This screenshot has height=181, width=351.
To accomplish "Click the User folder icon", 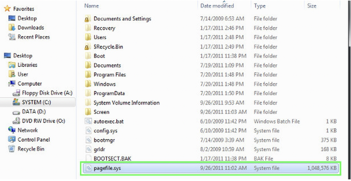I will point(12,74).
